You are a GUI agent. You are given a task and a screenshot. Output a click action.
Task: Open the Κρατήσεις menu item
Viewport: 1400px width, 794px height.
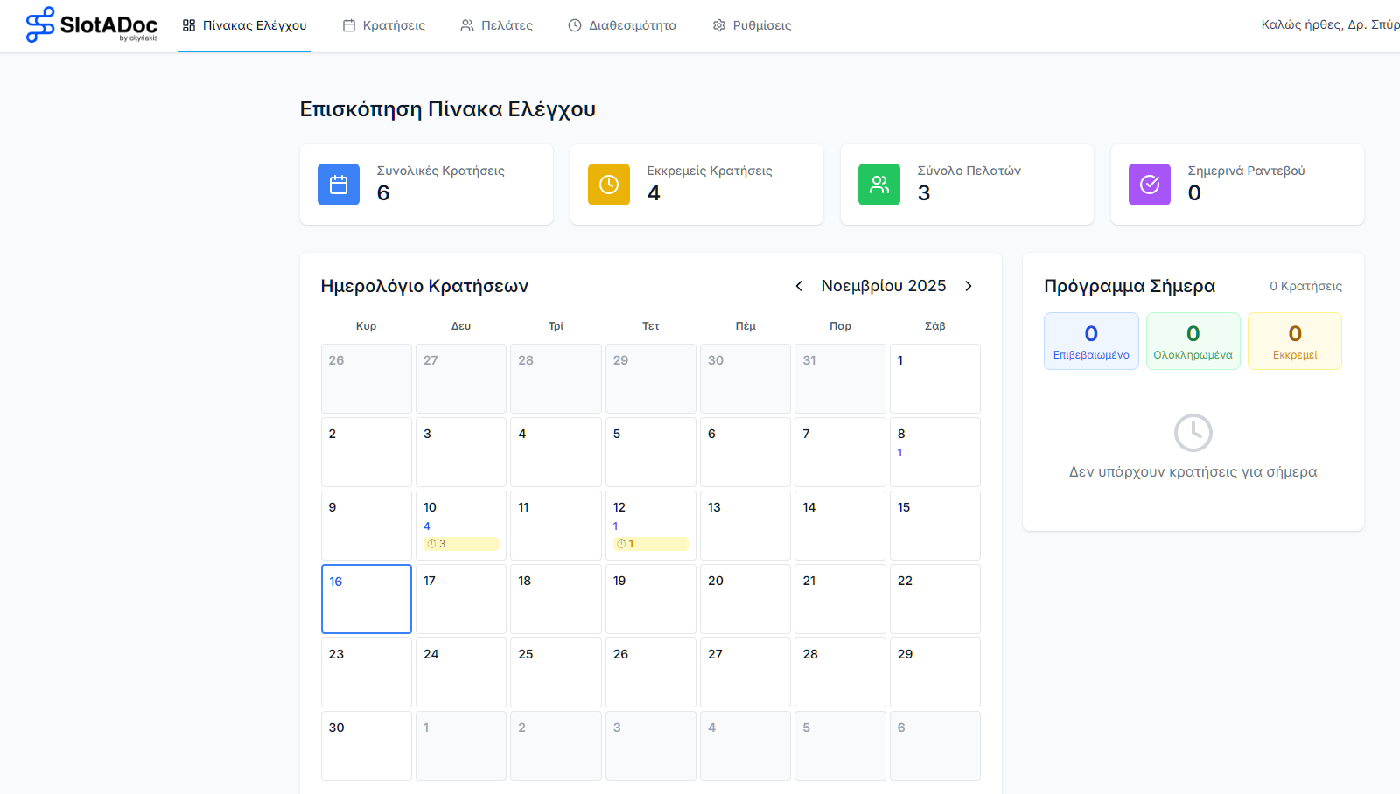pyautogui.click(x=384, y=25)
